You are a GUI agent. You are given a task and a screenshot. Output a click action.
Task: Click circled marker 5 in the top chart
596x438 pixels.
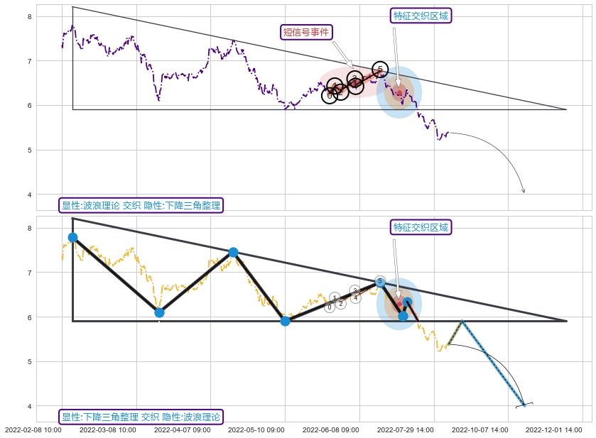point(380,69)
